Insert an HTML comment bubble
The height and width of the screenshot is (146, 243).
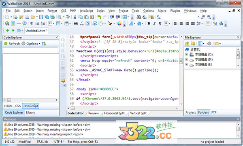tap(24, 23)
